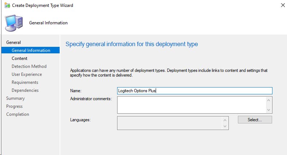Open the Dependencies step

click(x=25, y=90)
